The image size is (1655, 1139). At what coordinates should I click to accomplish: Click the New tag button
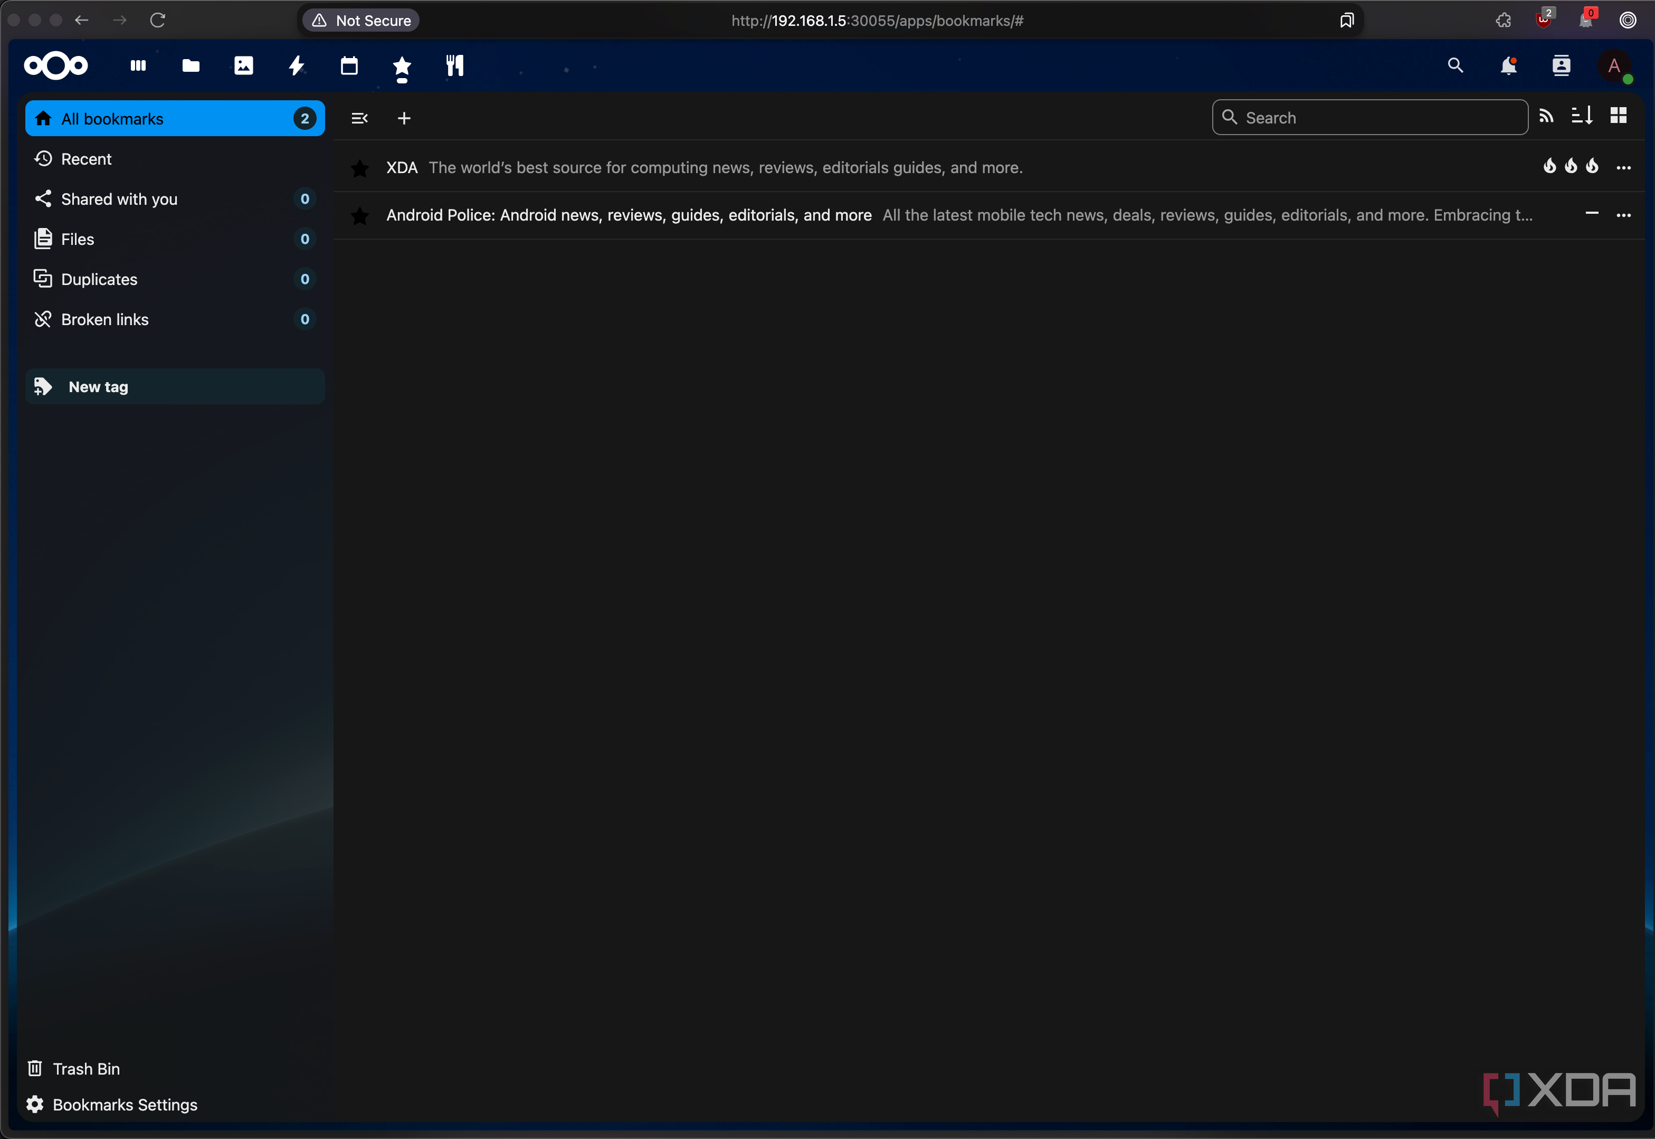tap(175, 386)
